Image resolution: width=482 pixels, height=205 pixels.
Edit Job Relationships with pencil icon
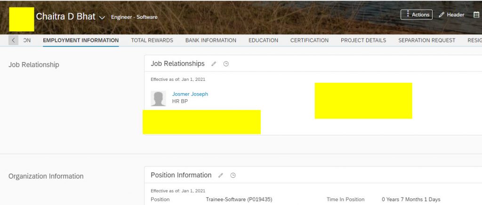214,64
